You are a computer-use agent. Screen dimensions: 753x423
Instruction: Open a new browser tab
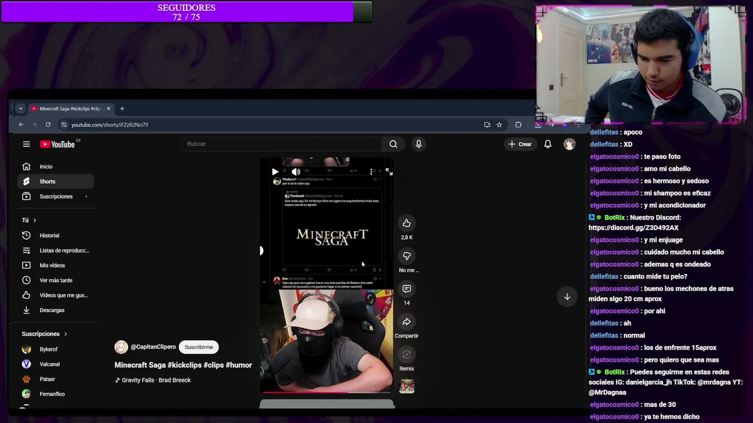122,109
